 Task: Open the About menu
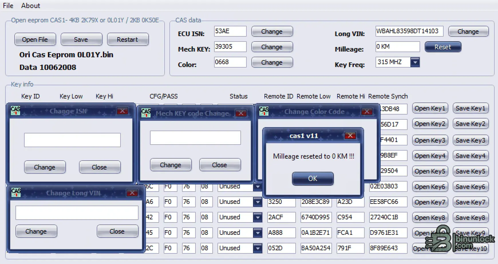tap(31, 6)
